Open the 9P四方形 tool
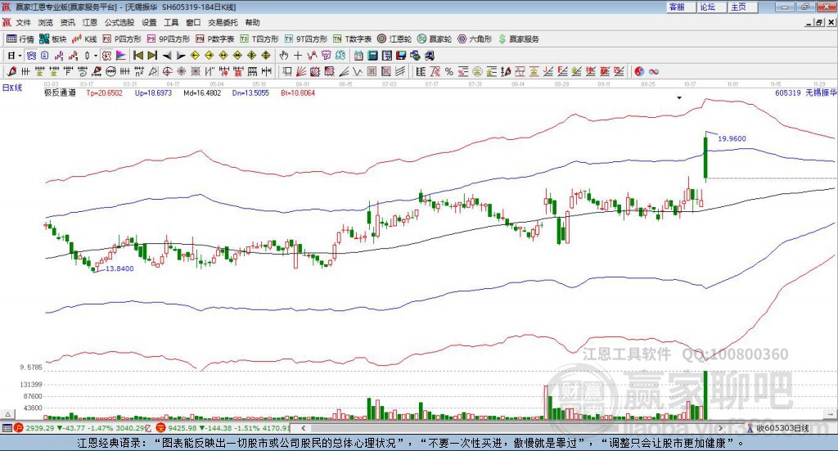This screenshot has width=838, height=451. coord(169,39)
